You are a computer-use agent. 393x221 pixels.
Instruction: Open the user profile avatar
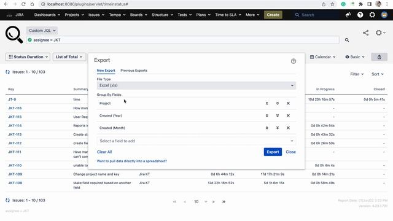click(384, 15)
